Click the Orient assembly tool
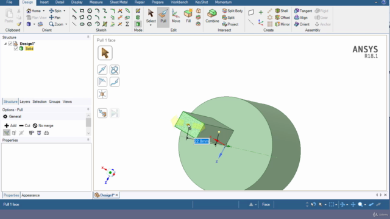The height and width of the screenshot is (219, 390). click(x=302, y=24)
